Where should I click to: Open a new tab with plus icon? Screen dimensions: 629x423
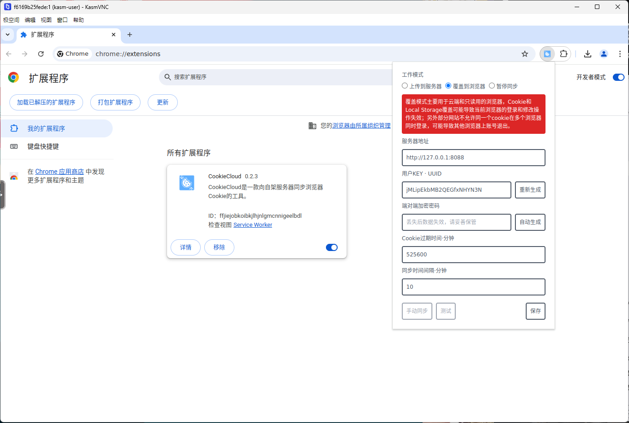click(x=130, y=35)
